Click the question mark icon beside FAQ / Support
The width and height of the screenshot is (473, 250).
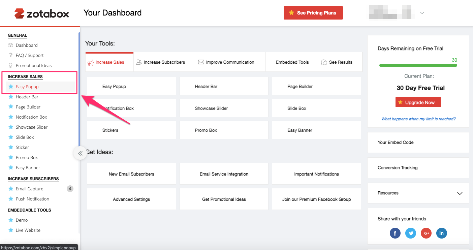click(x=10, y=55)
